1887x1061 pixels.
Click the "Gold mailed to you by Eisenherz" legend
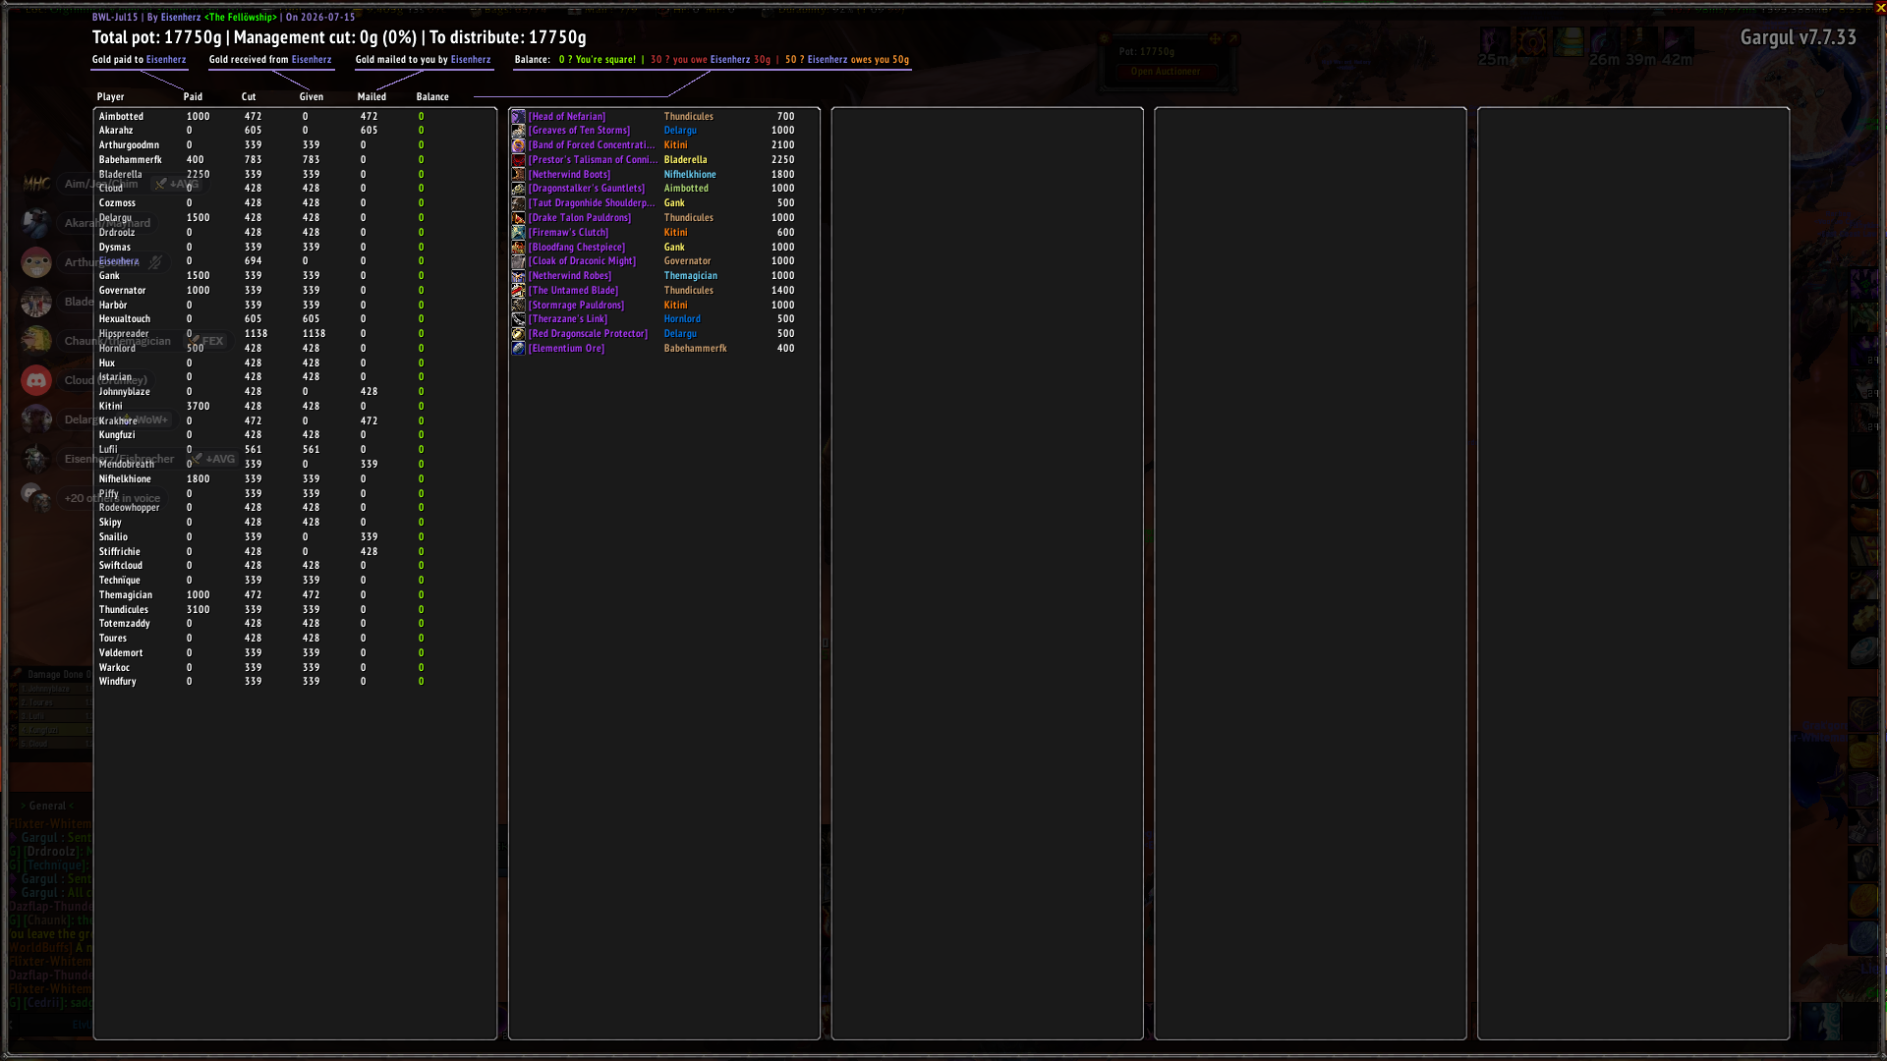click(x=423, y=60)
